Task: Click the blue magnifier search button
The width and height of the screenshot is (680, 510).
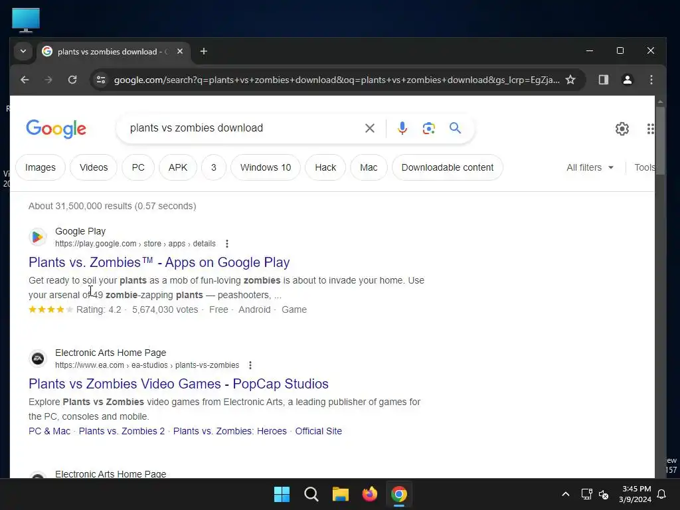Action: [455, 128]
